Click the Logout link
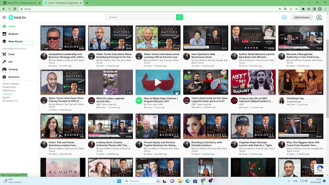The image size is (329, 185). (6, 97)
